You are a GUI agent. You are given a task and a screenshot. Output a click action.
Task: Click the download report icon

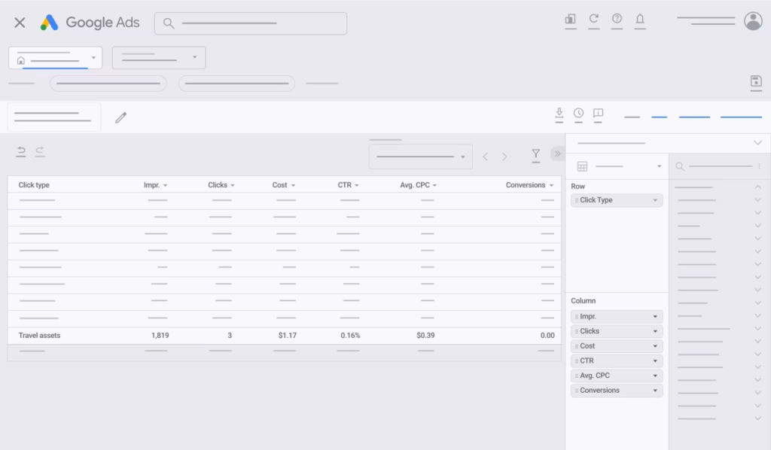tap(559, 113)
